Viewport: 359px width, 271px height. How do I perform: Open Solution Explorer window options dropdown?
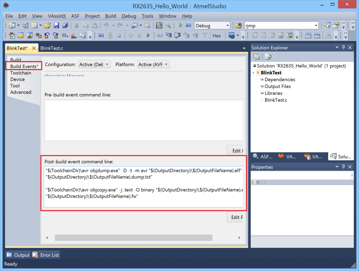[337, 47]
